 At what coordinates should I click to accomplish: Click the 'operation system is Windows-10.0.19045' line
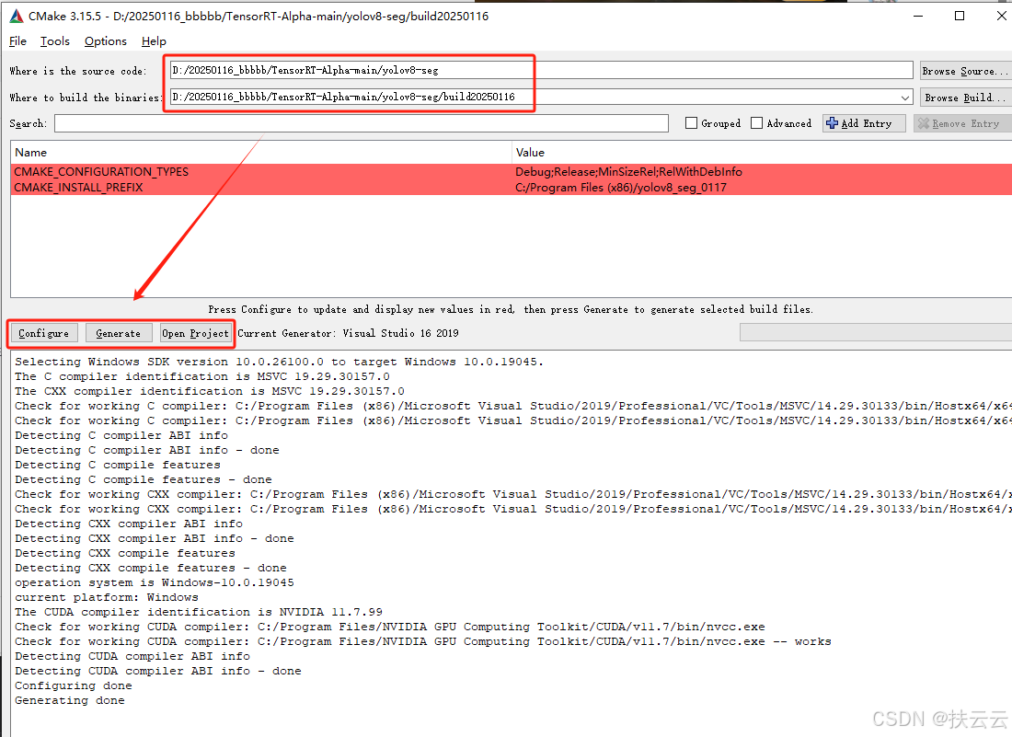coord(155,582)
